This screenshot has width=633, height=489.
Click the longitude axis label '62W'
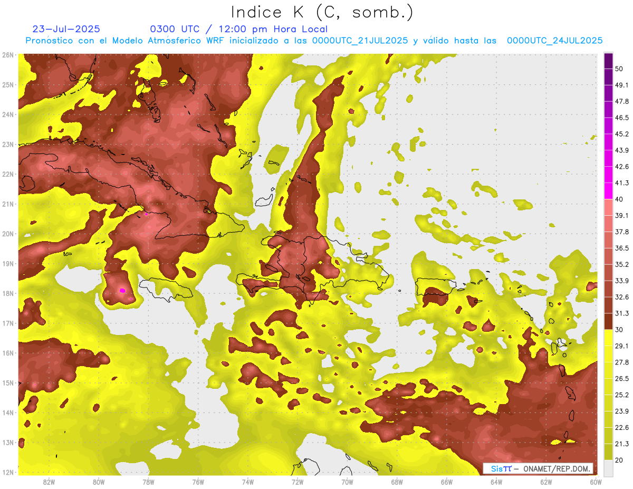[x=546, y=482]
